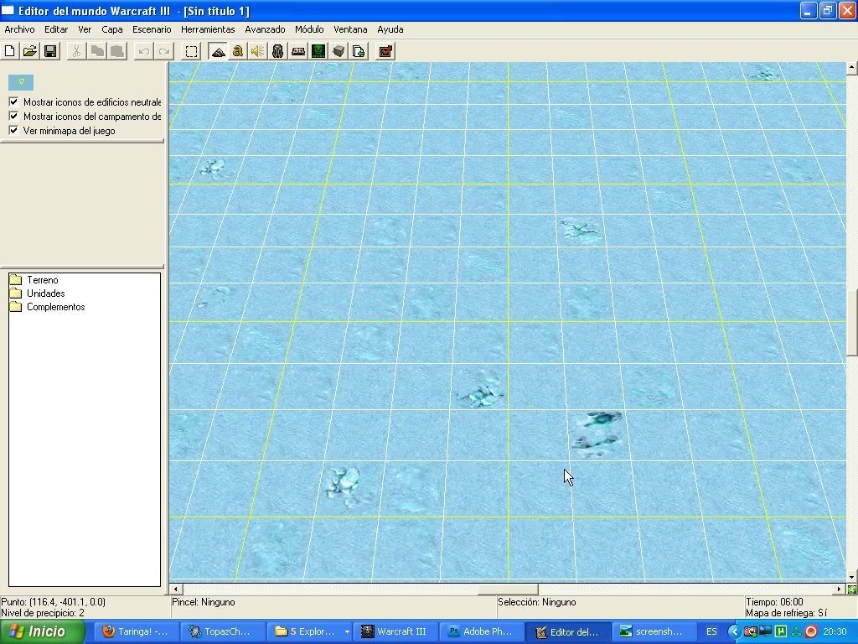
Task: Activate the dashed rectangle selection tool
Action: coord(191,51)
